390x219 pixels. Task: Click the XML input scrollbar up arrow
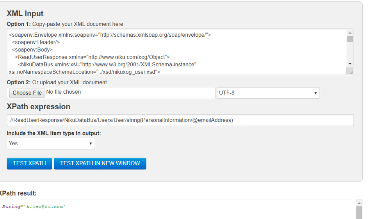pyautogui.click(x=350, y=33)
